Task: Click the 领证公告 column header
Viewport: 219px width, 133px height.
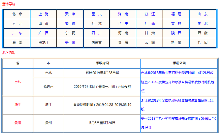Action: pos(179,63)
